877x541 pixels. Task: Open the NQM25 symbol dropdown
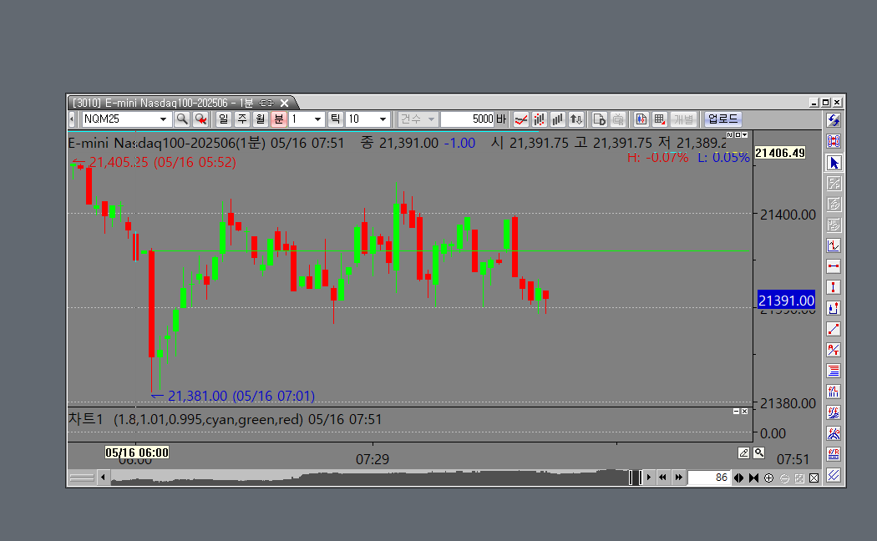pyautogui.click(x=163, y=119)
